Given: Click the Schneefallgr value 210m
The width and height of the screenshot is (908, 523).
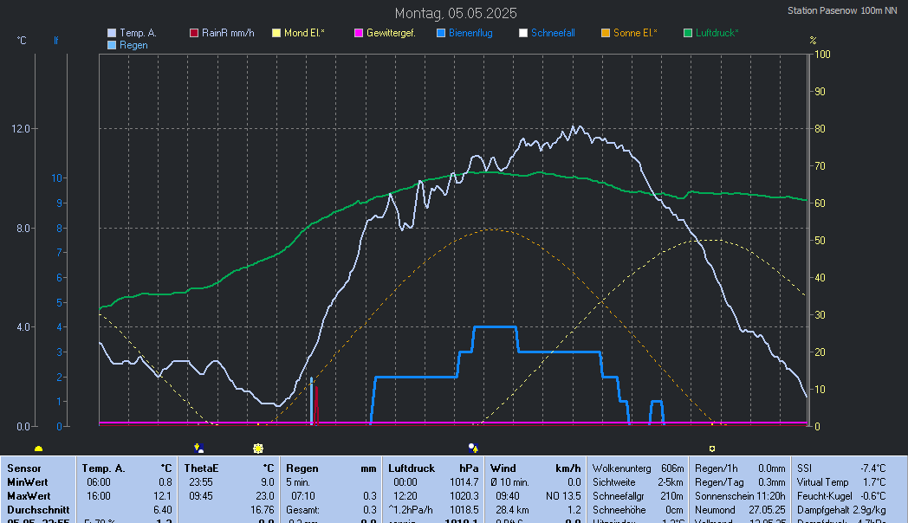Looking at the screenshot, I should pos(671,496).
